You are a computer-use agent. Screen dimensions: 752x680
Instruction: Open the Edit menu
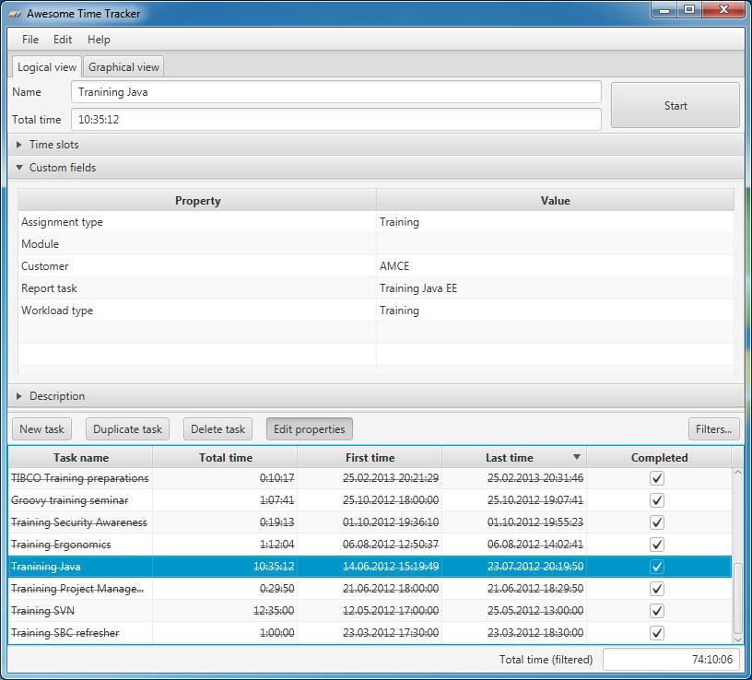(63, 40)
